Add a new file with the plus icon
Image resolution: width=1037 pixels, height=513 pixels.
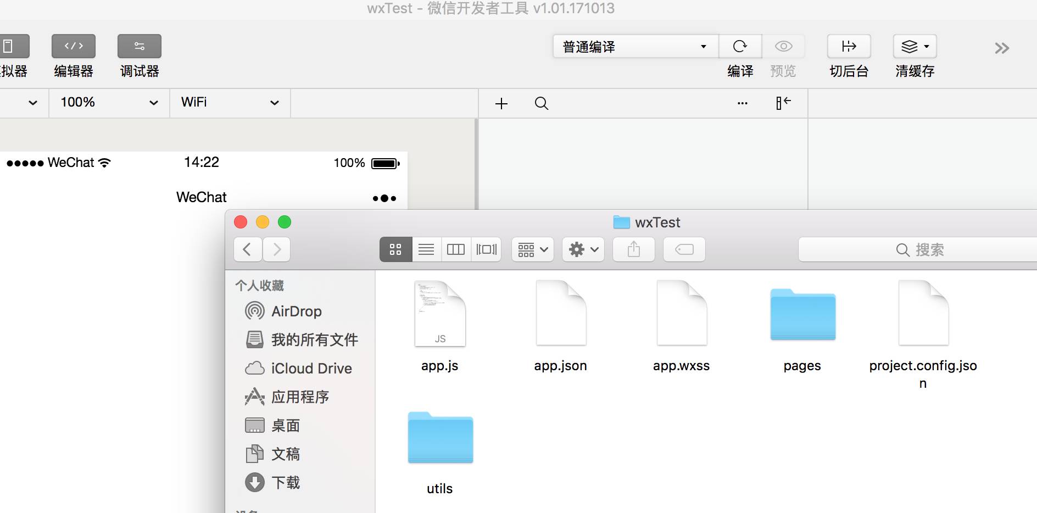[x=501, y=103]
